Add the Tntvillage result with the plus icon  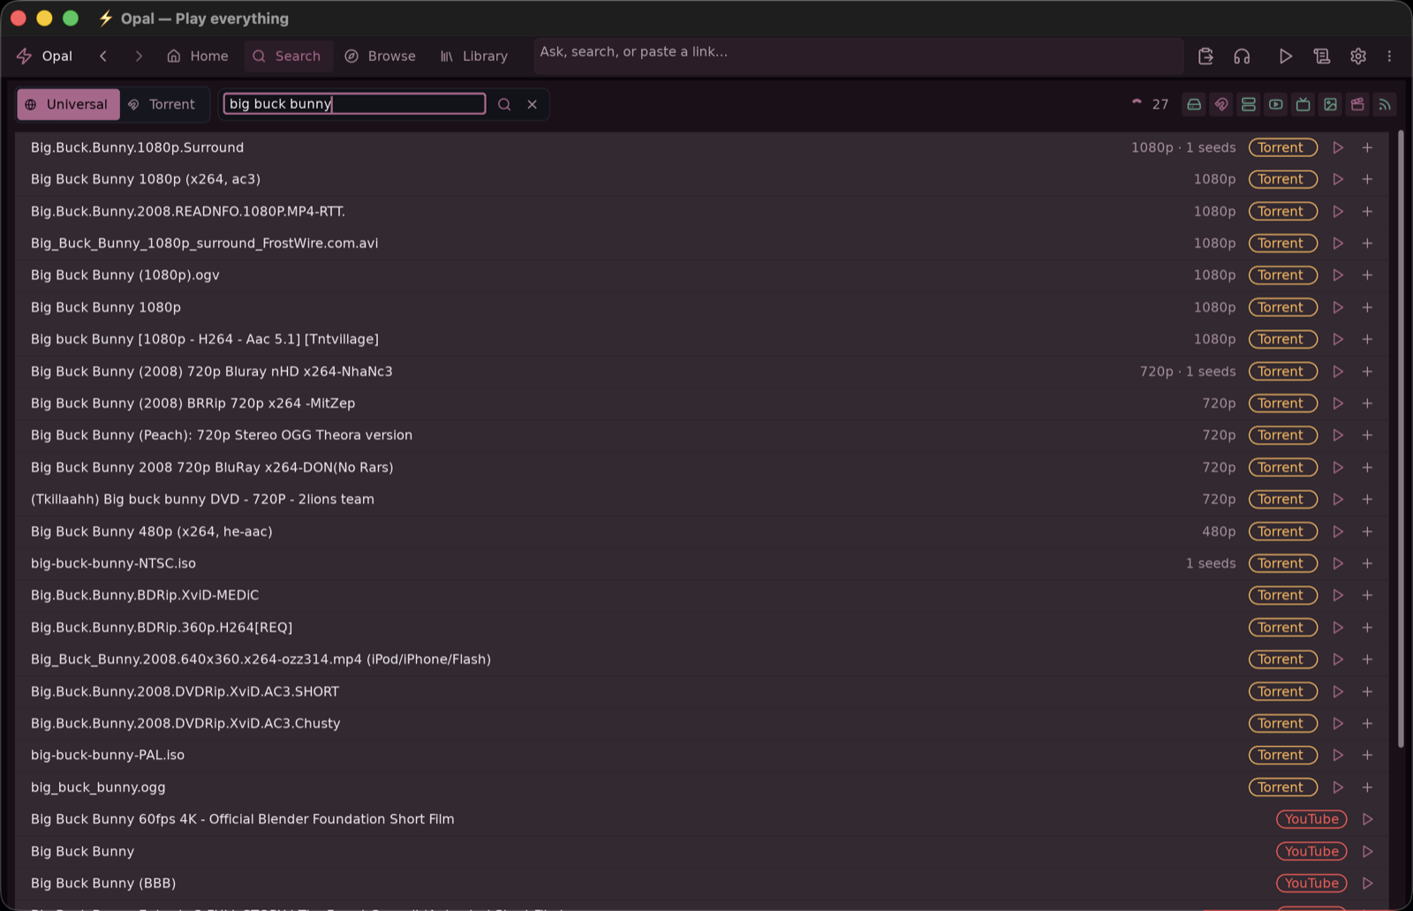[1367, 339]
